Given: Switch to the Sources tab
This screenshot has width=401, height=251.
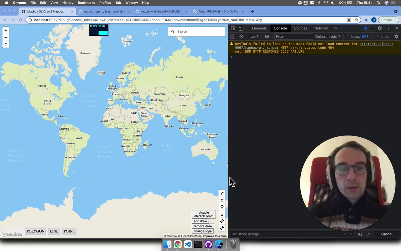Looking at the screenshot, I should pyautogui.click(x=301, y=28).
